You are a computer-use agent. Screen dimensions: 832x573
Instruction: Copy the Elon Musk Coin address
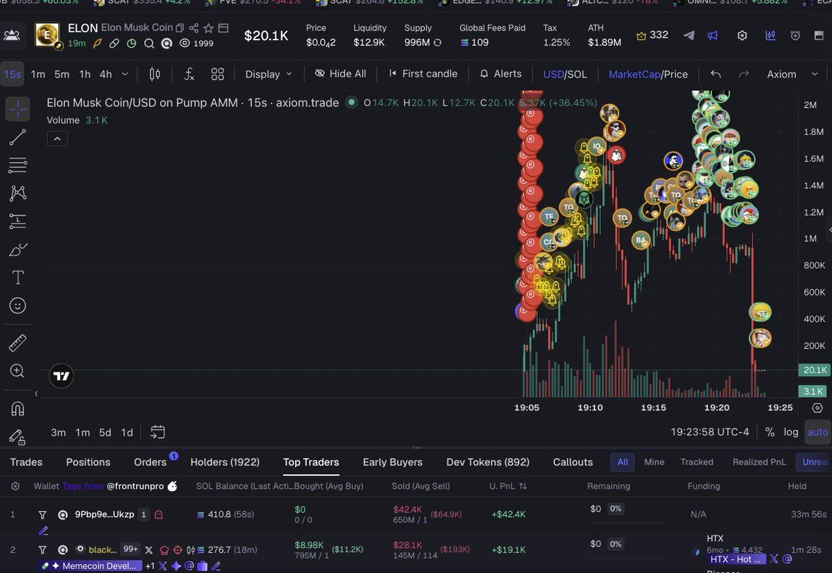click(x=180, y=28)
